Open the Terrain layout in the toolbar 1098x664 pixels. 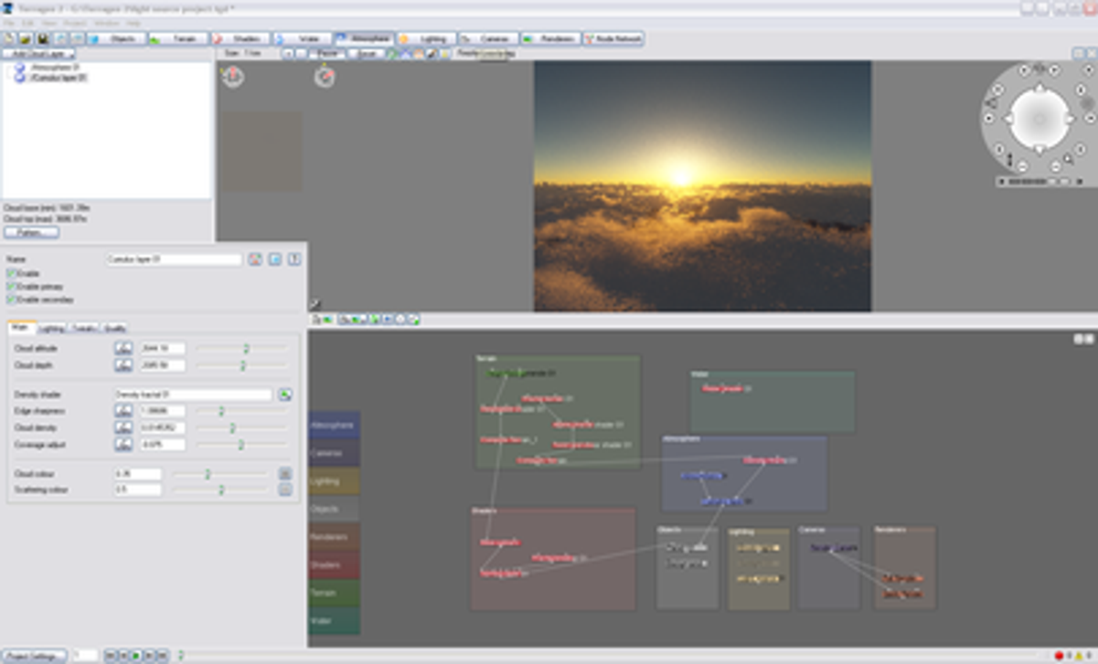coord(178,39)
